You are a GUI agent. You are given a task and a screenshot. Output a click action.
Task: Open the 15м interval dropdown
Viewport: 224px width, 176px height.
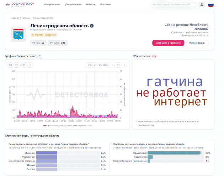point(91,65)
